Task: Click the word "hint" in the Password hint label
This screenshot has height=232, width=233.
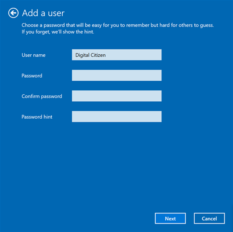Action: pos(48,117)
